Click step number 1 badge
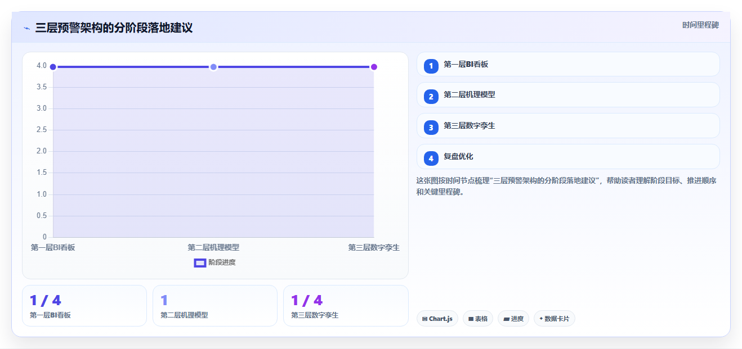Screen dimensions: 742x349 431,66
